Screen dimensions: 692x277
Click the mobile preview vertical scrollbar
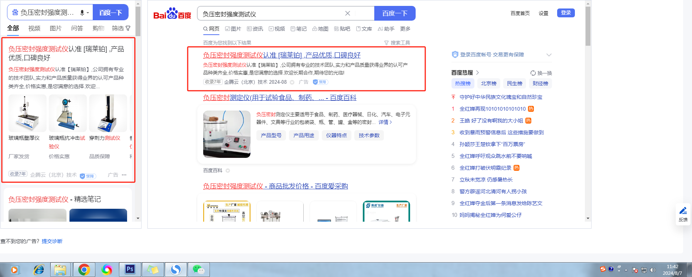click(138, 22)
